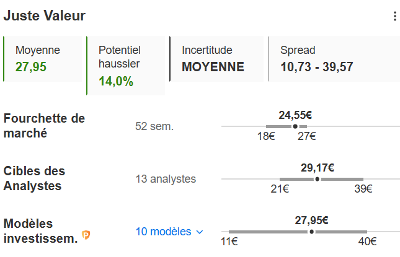Screen dimensions: 400x257
Task: Open the 10 modèles link
Action: [164, 232]
